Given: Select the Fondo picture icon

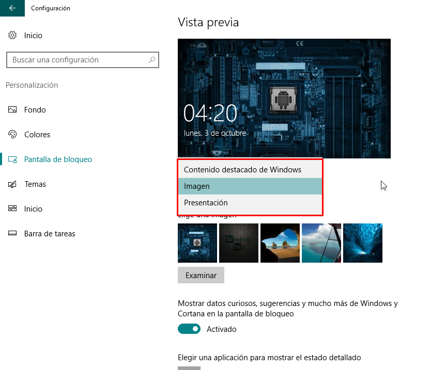Looking at the screenshot, I should tap(12, 109).
